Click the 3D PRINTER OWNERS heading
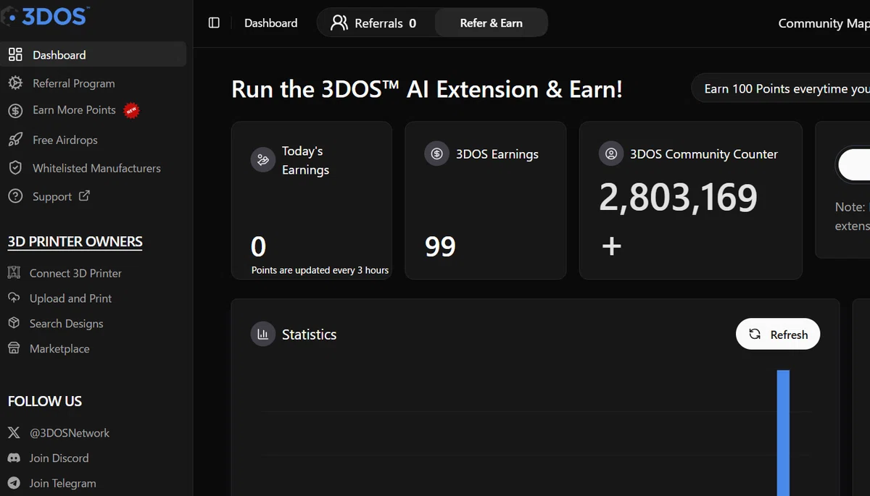This screenshot has height=496, width=870. click(75, 242)
